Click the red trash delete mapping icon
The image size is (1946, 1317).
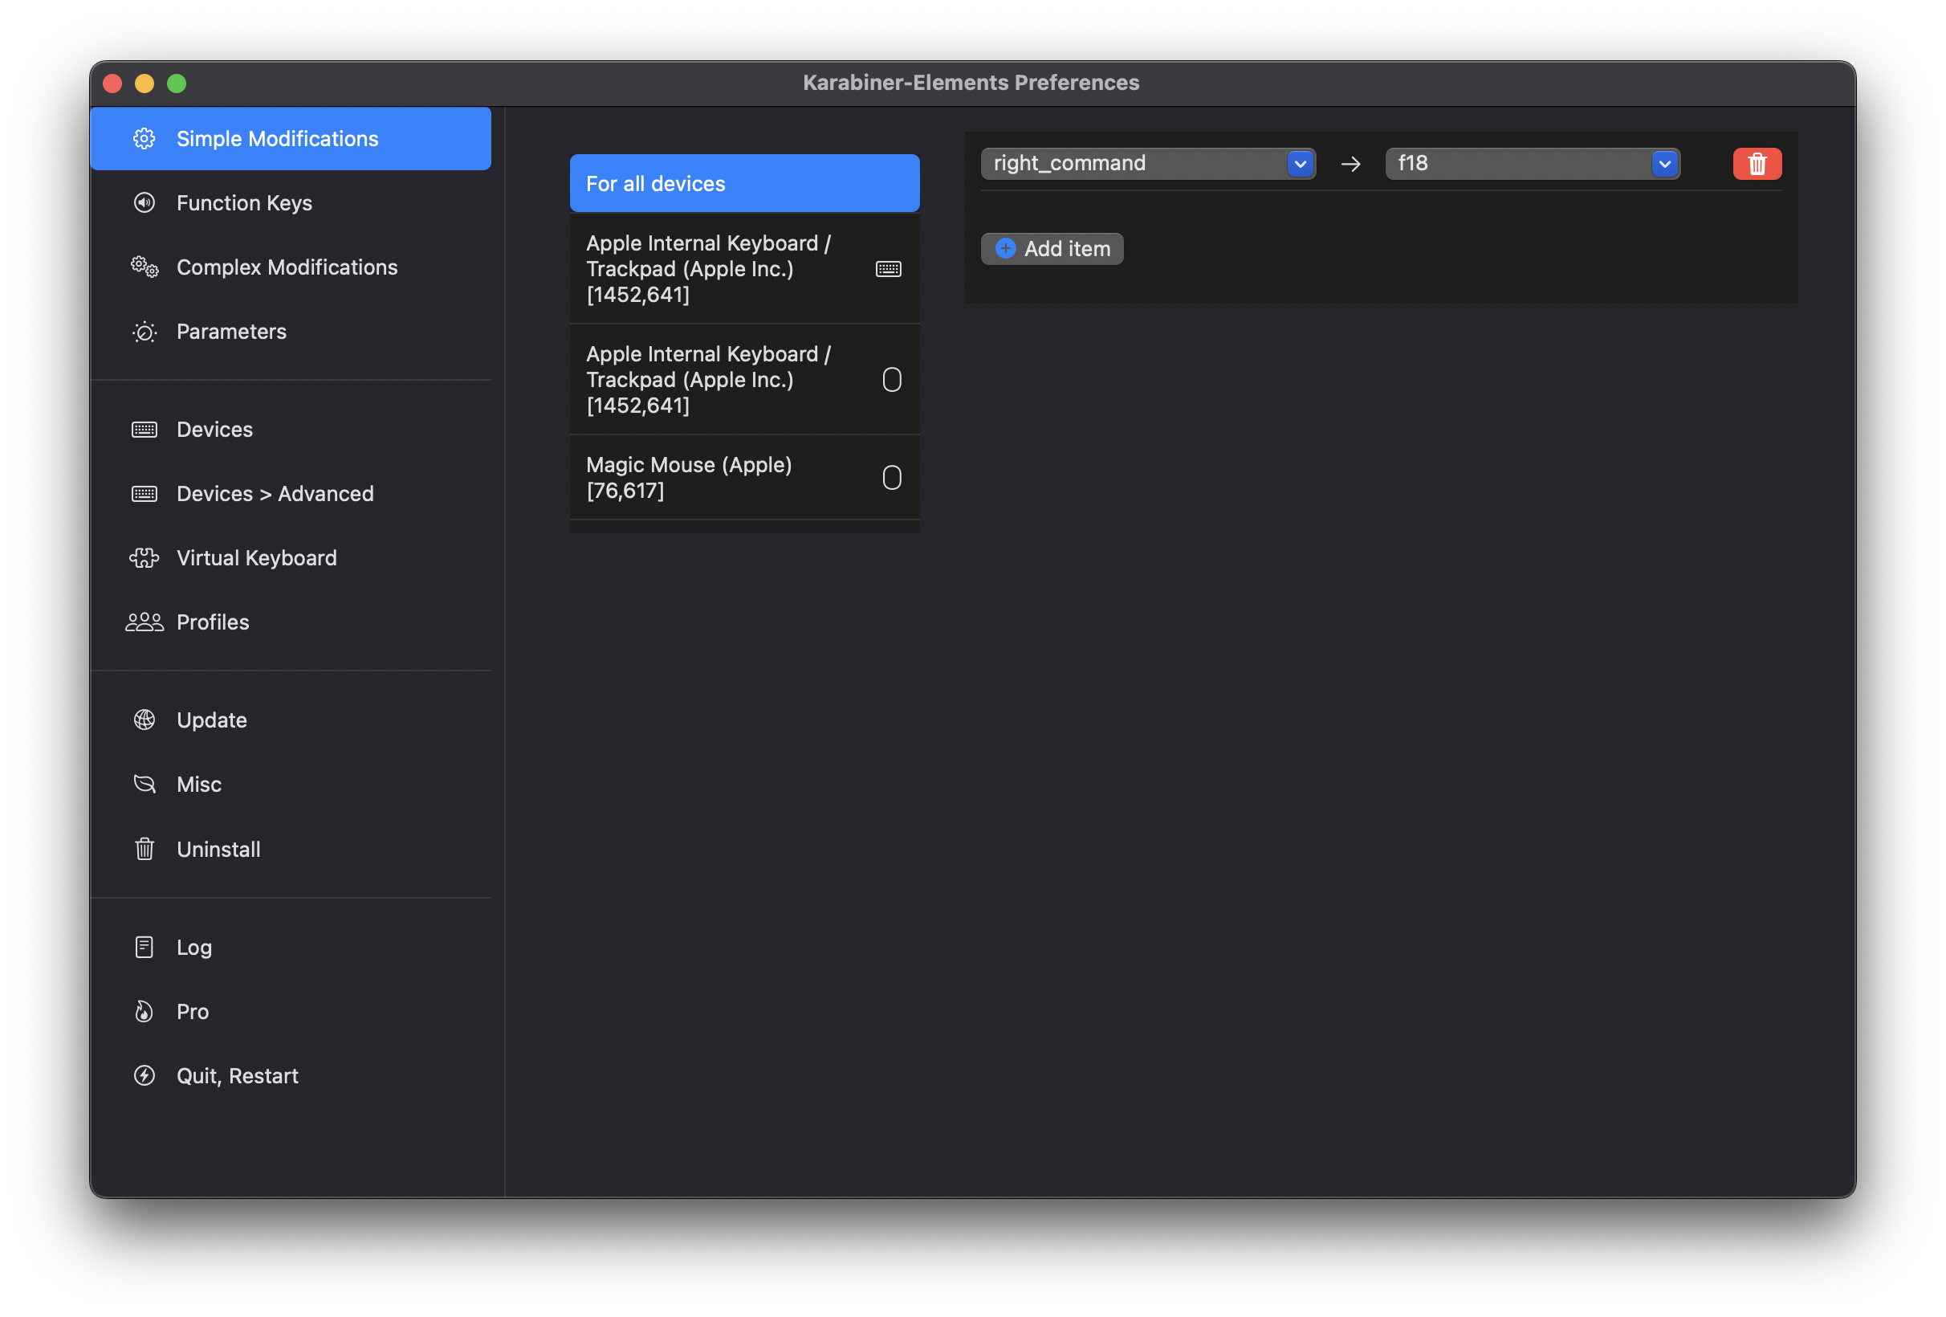[1757, 163]
